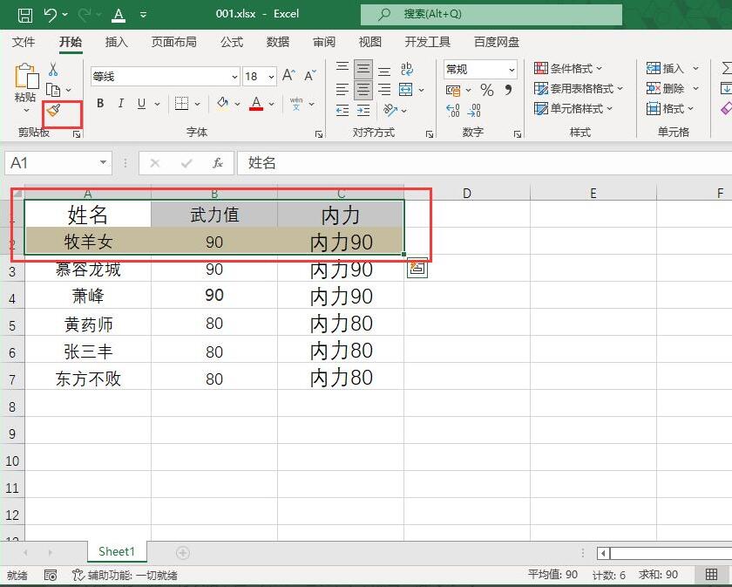Toggle bold formatting
The height and width of the screenshot is (587, 732).
(x=100, y=104)
